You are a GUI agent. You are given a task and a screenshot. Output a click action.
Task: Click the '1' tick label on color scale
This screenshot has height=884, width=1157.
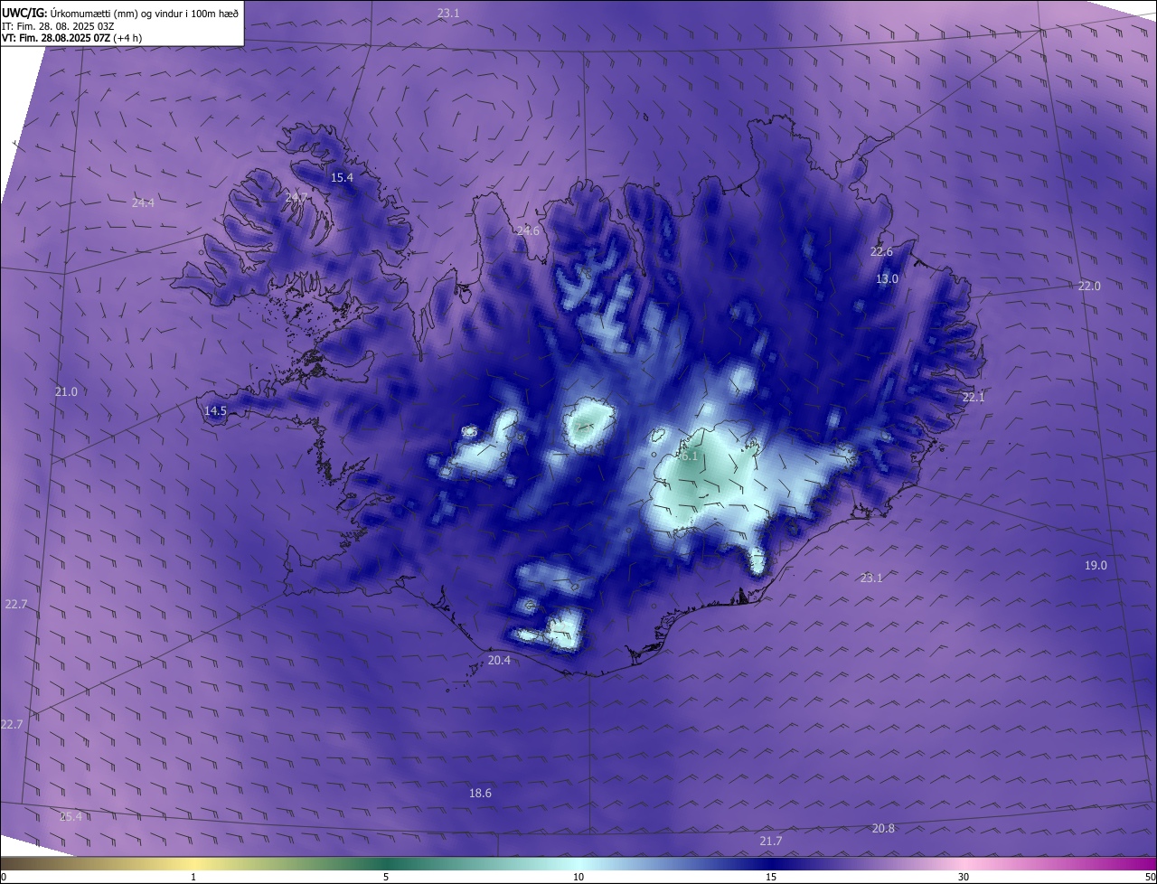(x=193, y=877)
